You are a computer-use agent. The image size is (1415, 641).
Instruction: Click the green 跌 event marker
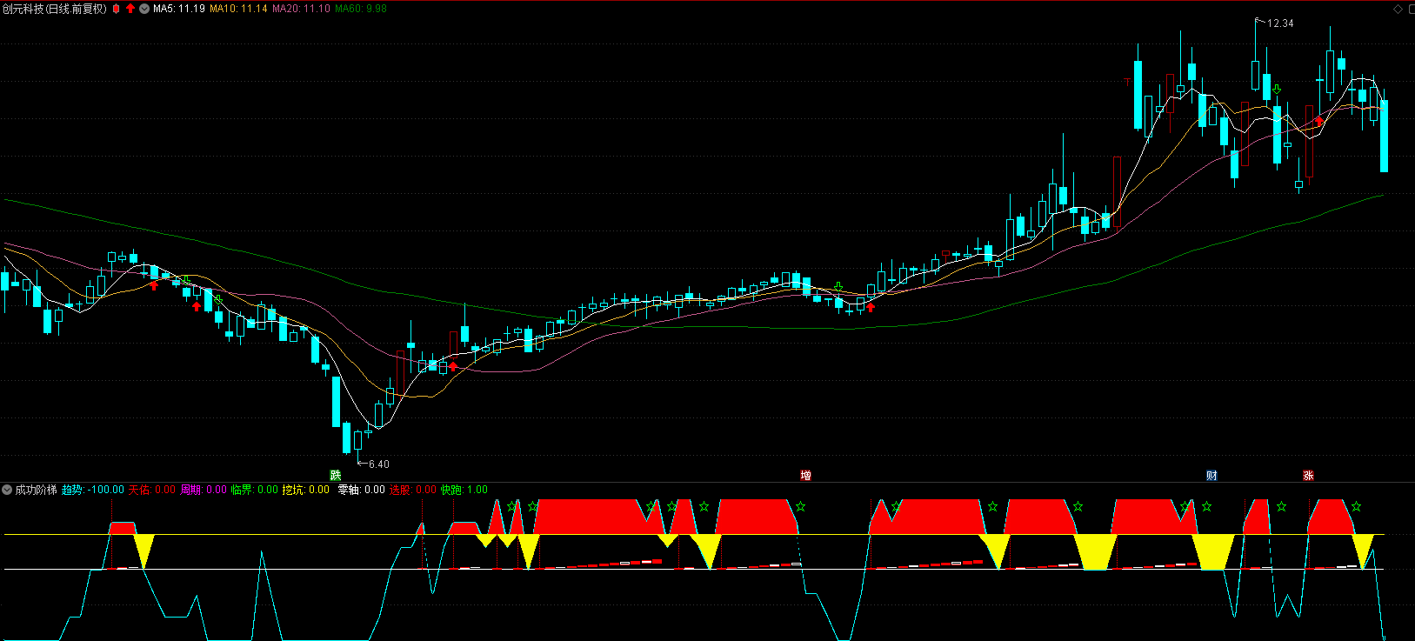pos(336,475)
